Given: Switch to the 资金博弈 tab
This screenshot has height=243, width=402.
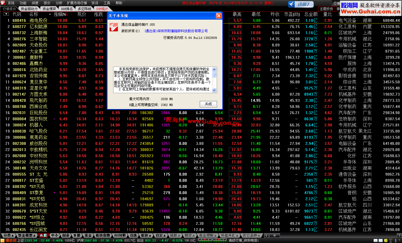Looking at the screenshot, I should click(49, 9).
